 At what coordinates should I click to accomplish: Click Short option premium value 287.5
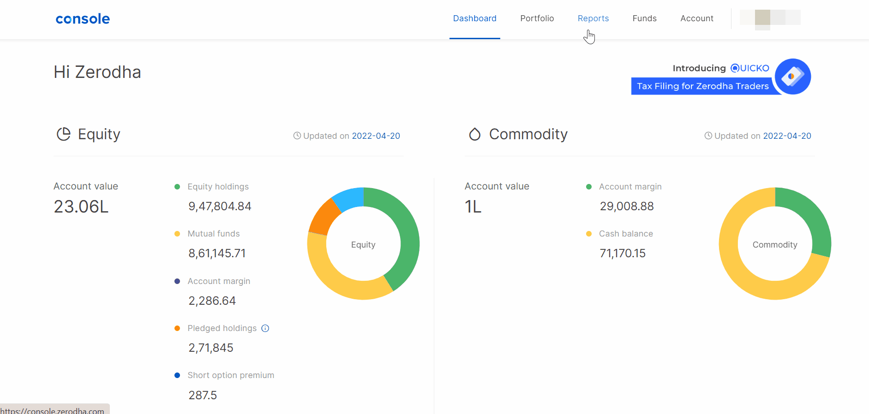tap(203, 395)
